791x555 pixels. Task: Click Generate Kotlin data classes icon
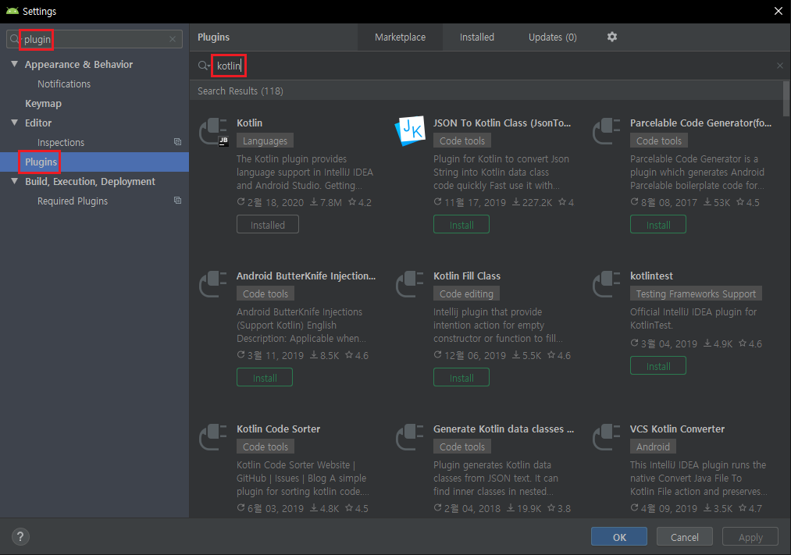[x=410, y=438]
